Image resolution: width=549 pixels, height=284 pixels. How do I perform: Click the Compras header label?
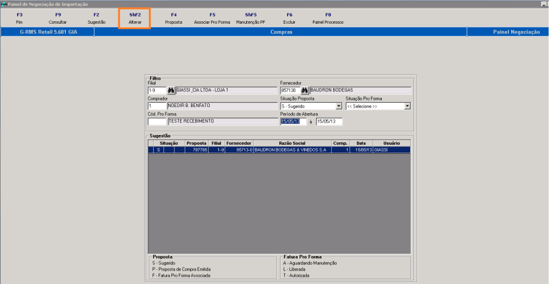click(x=281, y=32)
